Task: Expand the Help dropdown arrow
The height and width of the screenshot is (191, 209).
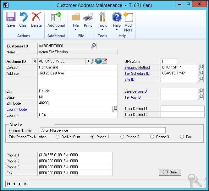Action: pos(117,30)
